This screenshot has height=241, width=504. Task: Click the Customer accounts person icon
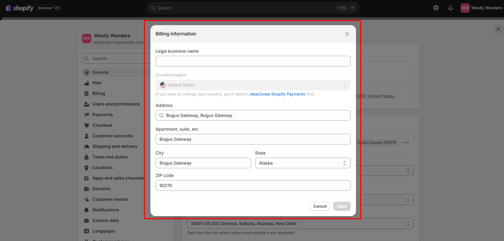86,136
